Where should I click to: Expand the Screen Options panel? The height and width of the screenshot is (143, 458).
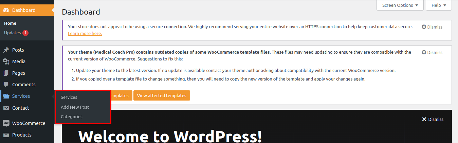[x=400, y=5]
